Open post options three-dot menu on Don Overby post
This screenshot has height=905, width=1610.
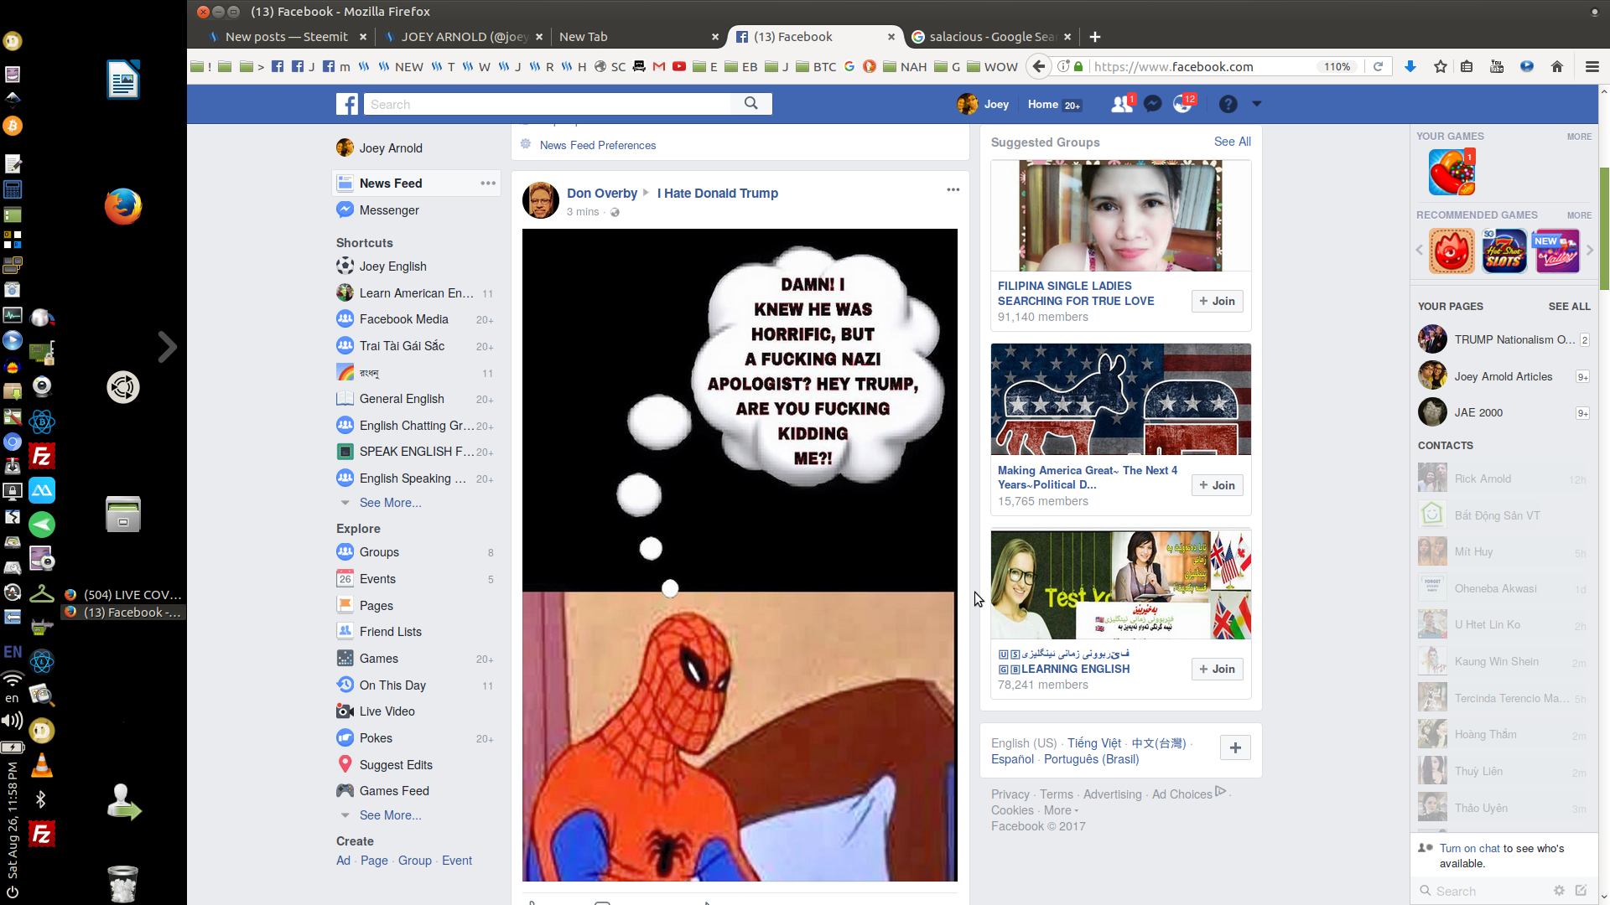[x=953, y=189]
